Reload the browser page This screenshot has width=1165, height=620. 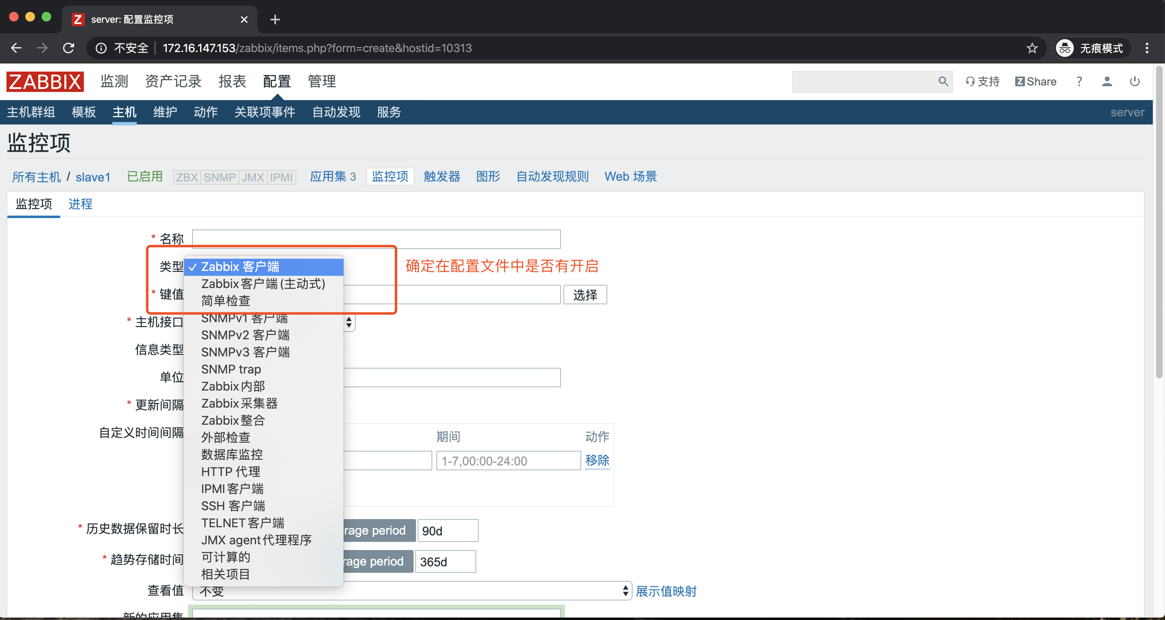68,48
